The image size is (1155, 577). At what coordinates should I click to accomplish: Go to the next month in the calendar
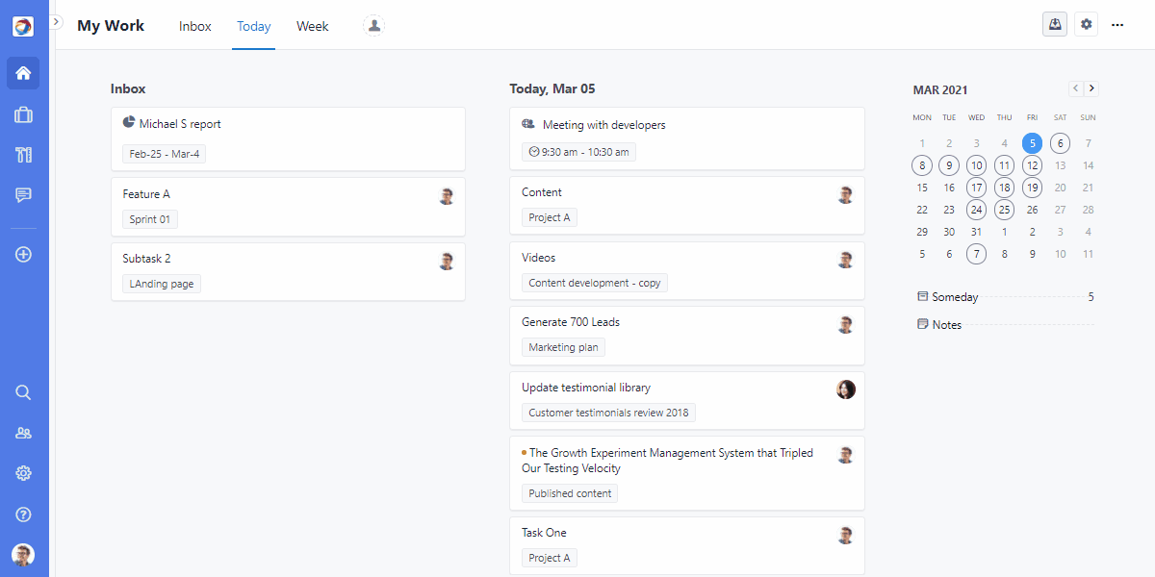[1091, 88]
